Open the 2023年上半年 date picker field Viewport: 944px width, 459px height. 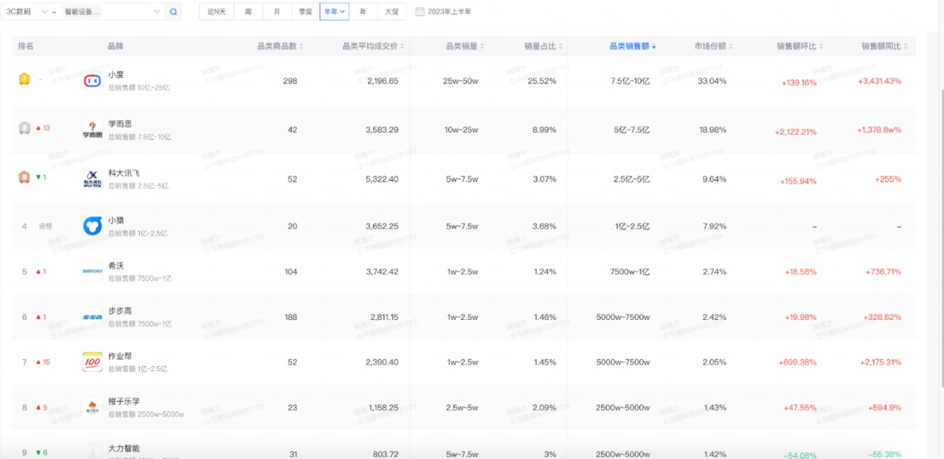pyautogui.click(x=443, y=12)
